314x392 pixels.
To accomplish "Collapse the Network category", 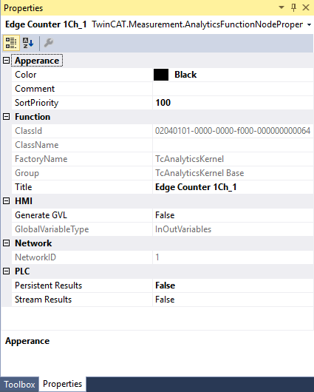I will (x=6, y=243).
